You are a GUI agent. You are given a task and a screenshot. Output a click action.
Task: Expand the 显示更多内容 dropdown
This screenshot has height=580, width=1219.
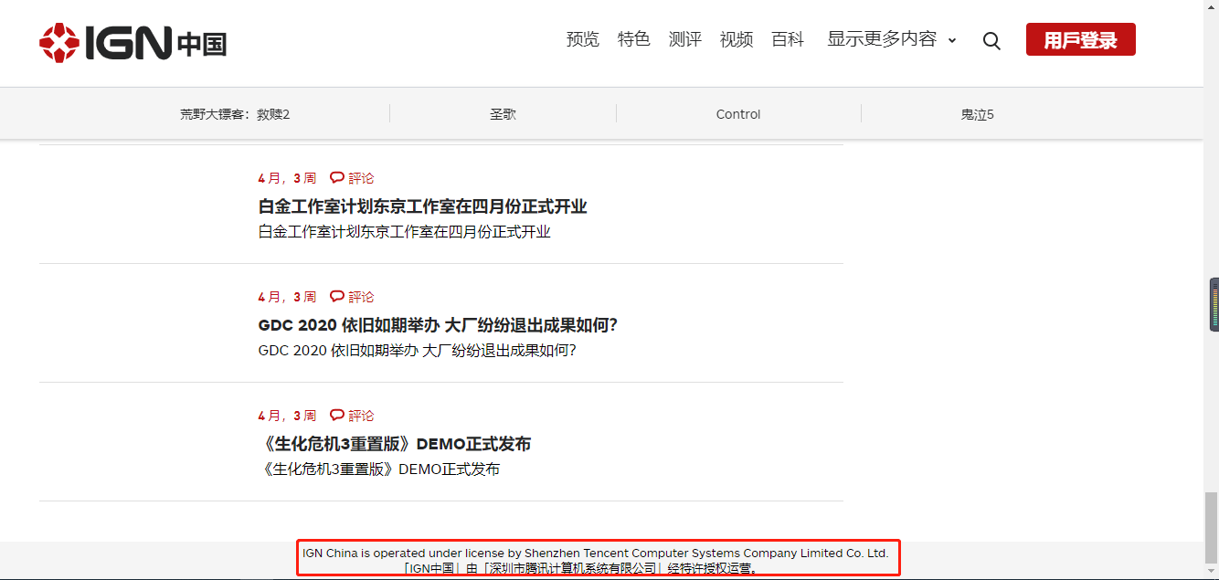[x=891, y=39]
